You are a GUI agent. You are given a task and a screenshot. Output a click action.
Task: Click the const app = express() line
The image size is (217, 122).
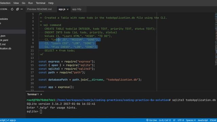point(56,87)
